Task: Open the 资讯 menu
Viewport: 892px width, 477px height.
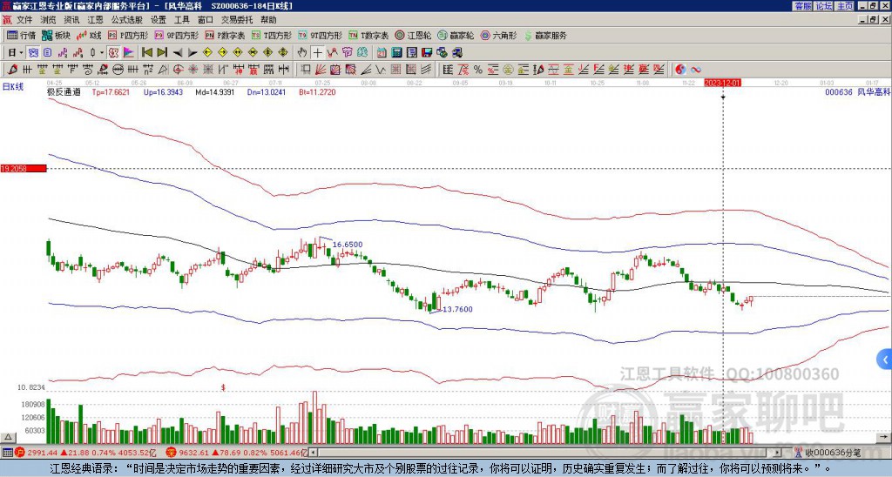Action: [71, 20]
